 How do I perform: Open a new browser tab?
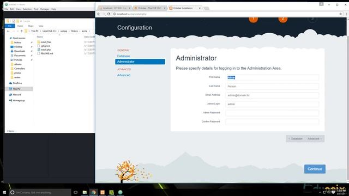point(206,8)
